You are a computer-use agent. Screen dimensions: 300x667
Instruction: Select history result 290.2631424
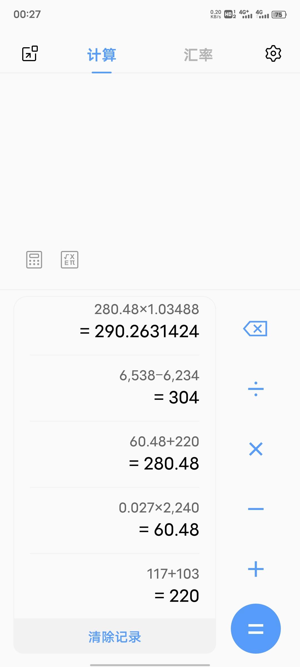click(x=139, y=331)
